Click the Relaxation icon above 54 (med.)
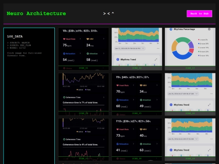Screen dimensions: 219x164 [x=64, y=53]
